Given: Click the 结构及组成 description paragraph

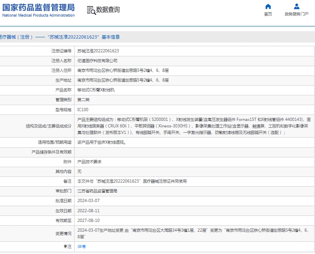Looking at the screenshot, I should [194, 126].
